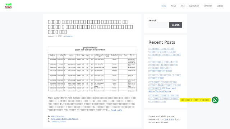Click the dark Search button

pyautogui.click(x=175, y=25)
